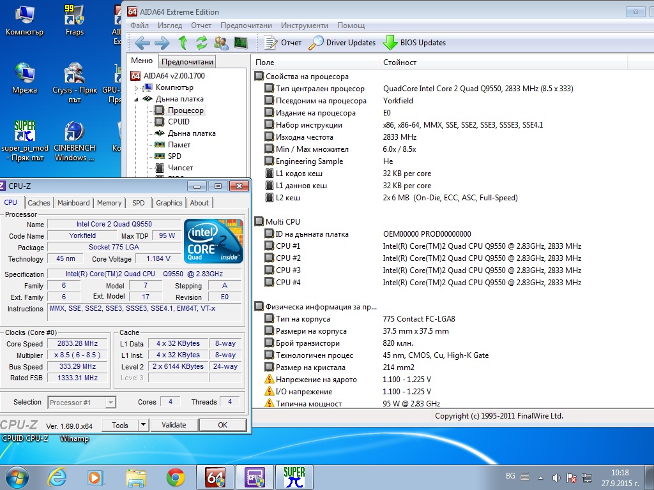Switch to the Меню tab in AIDA64
654x490 pixels.
[142, 61]
